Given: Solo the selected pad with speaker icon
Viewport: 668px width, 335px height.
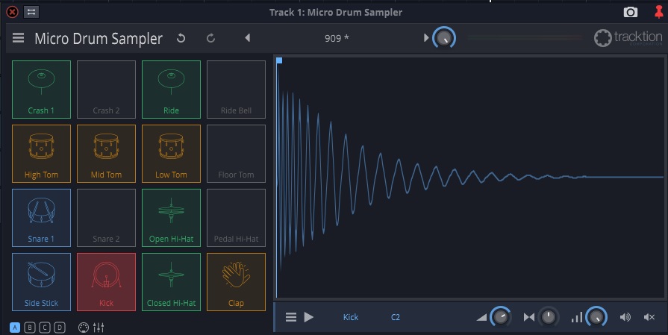Looking at the screenshot, I should click(x=625, y=317).
